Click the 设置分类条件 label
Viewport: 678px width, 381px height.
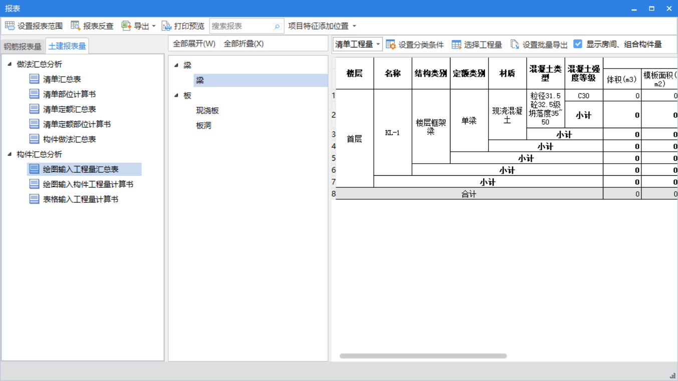421,45
